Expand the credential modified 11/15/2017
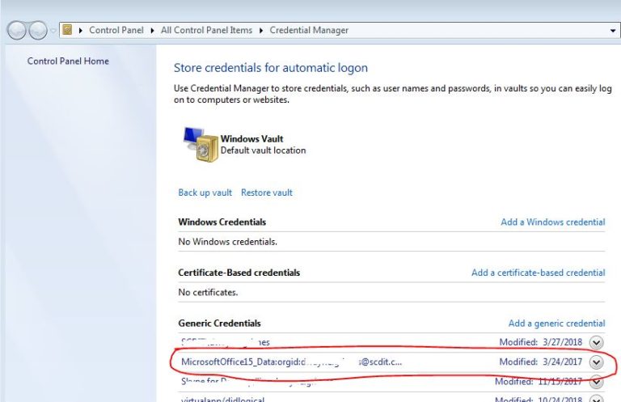This screenshot has width=621, height=402. [x=597, y=381]
